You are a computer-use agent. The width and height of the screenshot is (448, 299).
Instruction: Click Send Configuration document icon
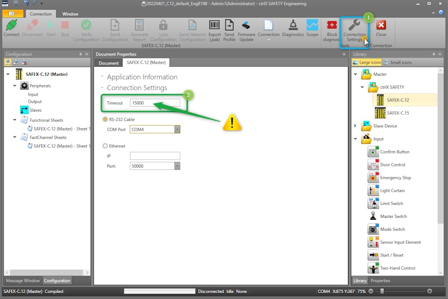(x=115, y=26)
